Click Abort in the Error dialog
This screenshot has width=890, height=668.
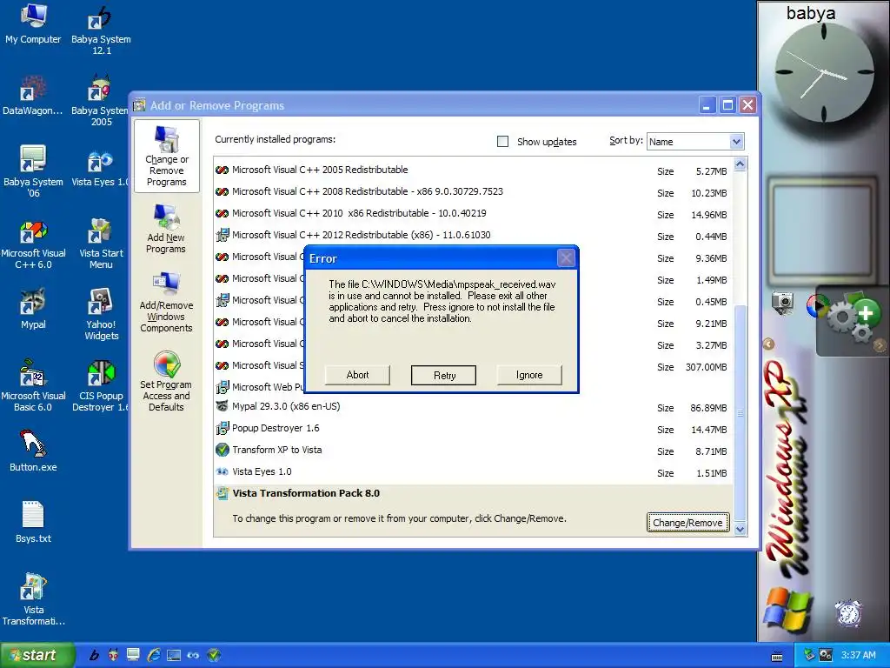pyautogui.click(x=357, y=375)
